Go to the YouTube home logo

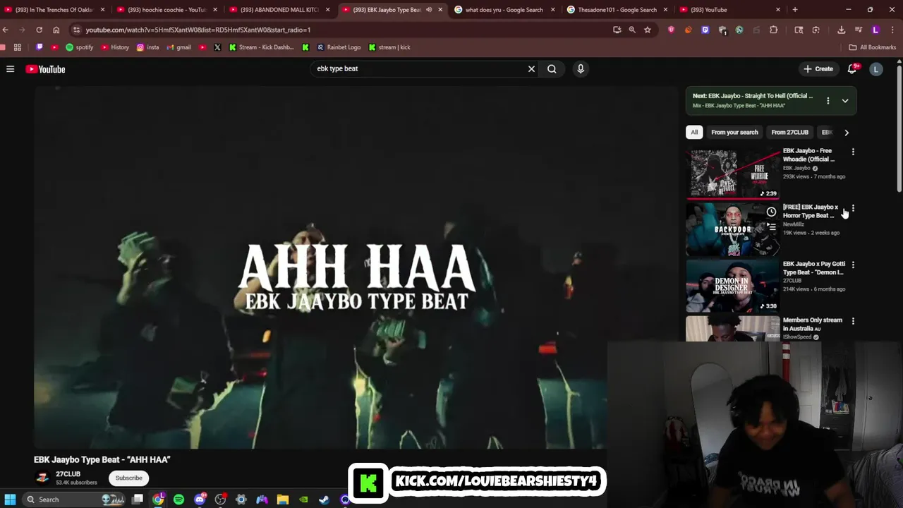pos(45,69)
